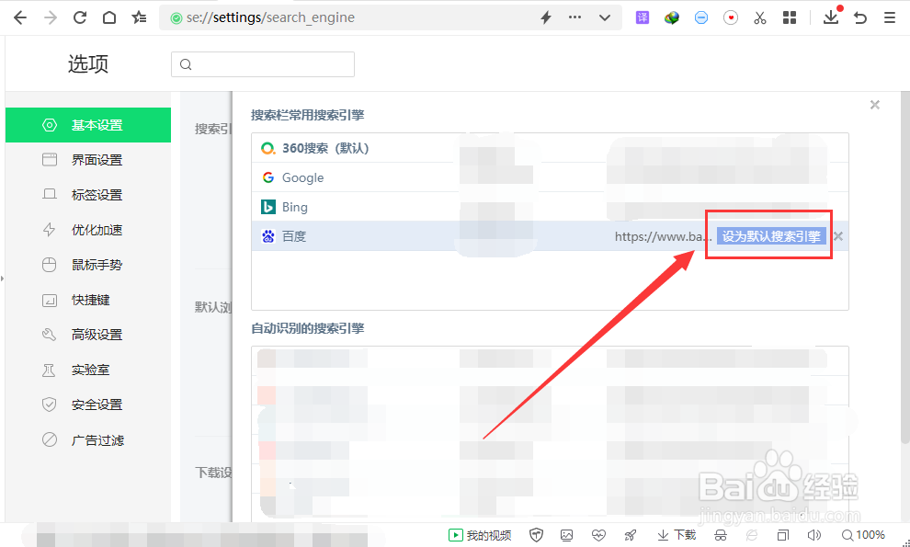Image resolution: width=910 pixels, height=547 pixels.
Task: Toggle the sound speaker icon in status bar
Action: (814, 535)
